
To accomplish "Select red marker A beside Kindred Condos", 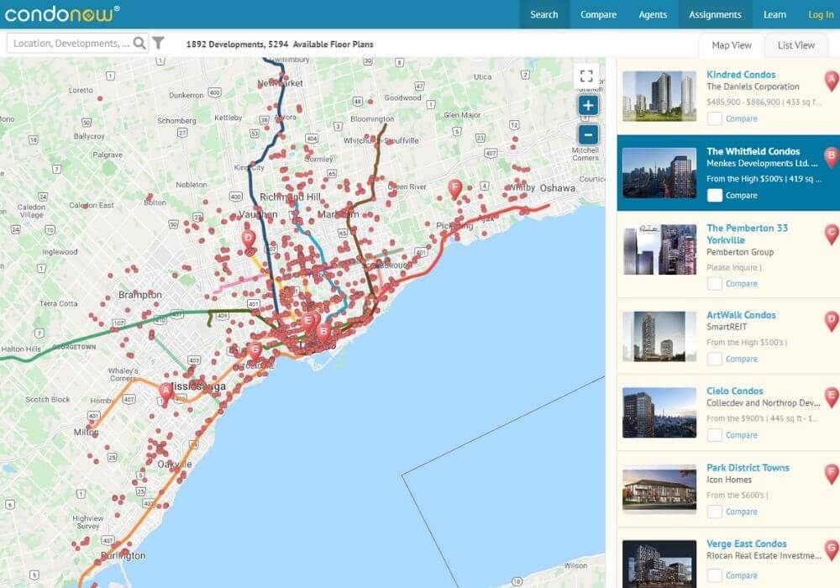I will pos(832,81).
